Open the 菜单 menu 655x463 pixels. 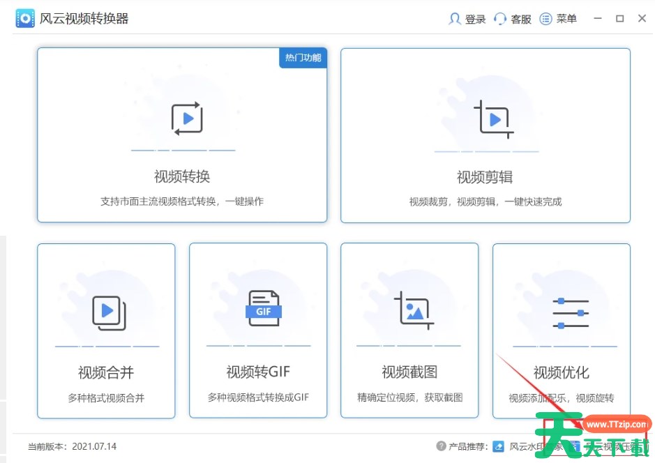[x=559, y=19]
